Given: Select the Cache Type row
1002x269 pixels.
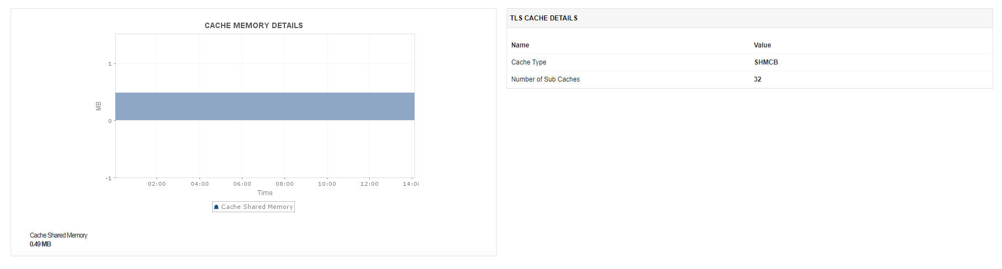Looking at the screenshot, I should click(x=750, y=62).
